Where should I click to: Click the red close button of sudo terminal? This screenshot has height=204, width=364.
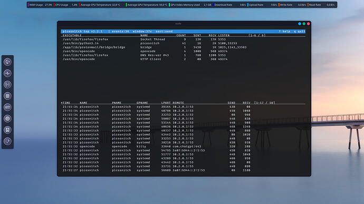coord(308,24)
